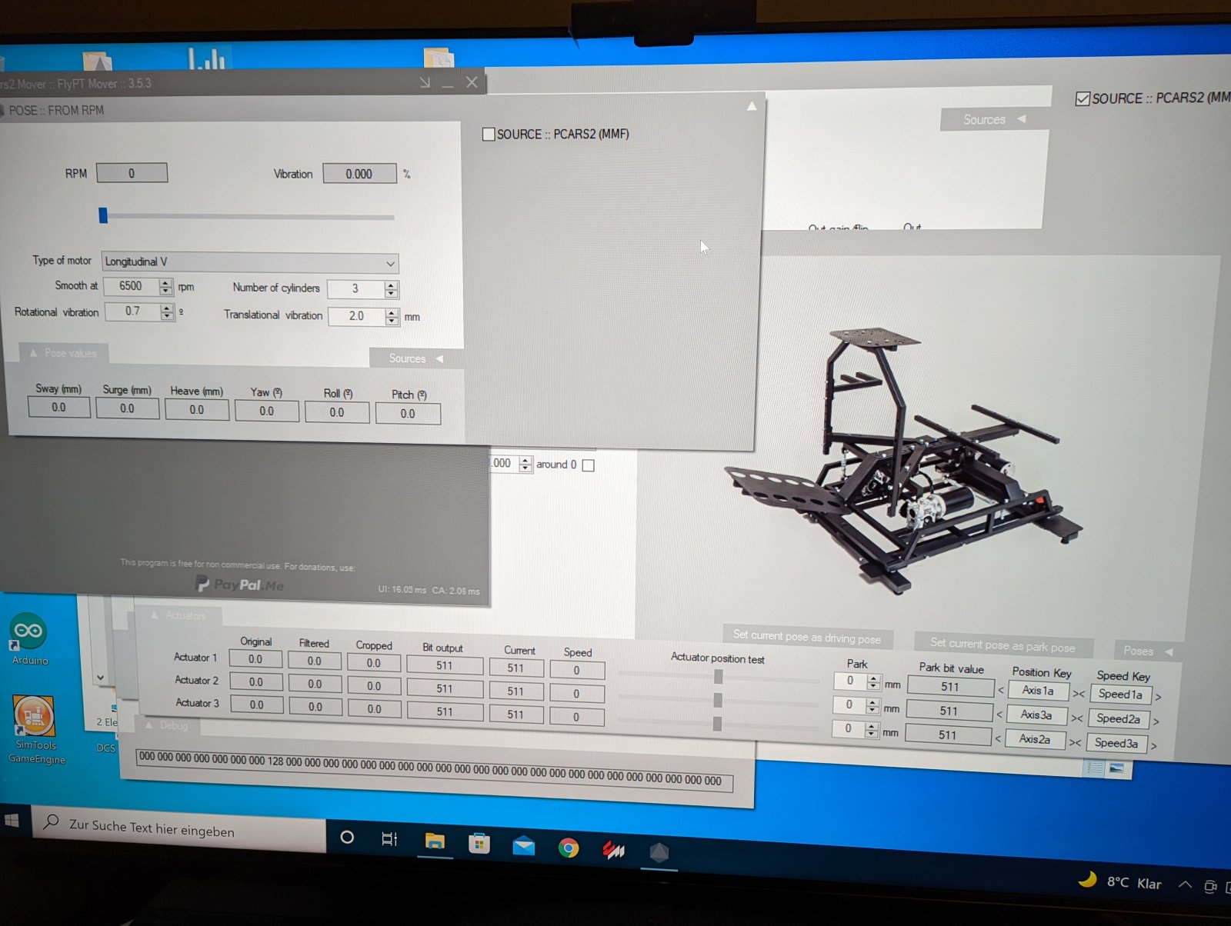Viewport: 1231px width, 926px height.
Task: Click the Meet Now tray icon
Action: (x=1210, y=887)
